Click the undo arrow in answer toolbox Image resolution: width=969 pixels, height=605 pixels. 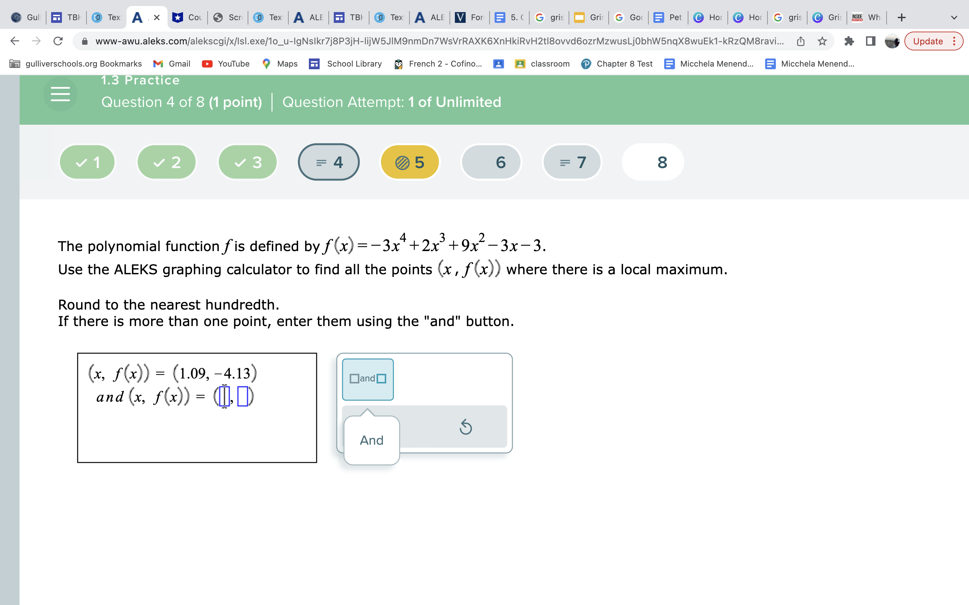tap(465, 427)
